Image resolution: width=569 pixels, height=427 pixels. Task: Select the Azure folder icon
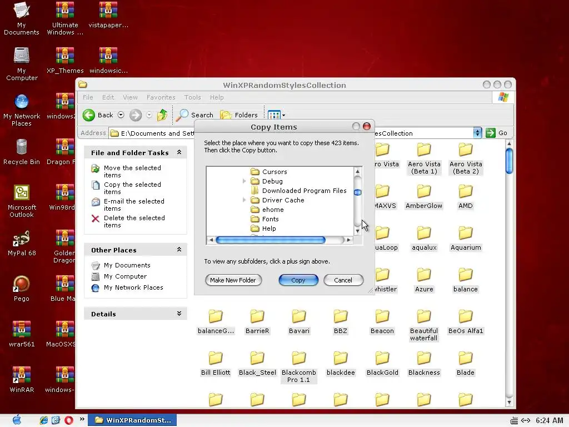click(x=424, y=275)
